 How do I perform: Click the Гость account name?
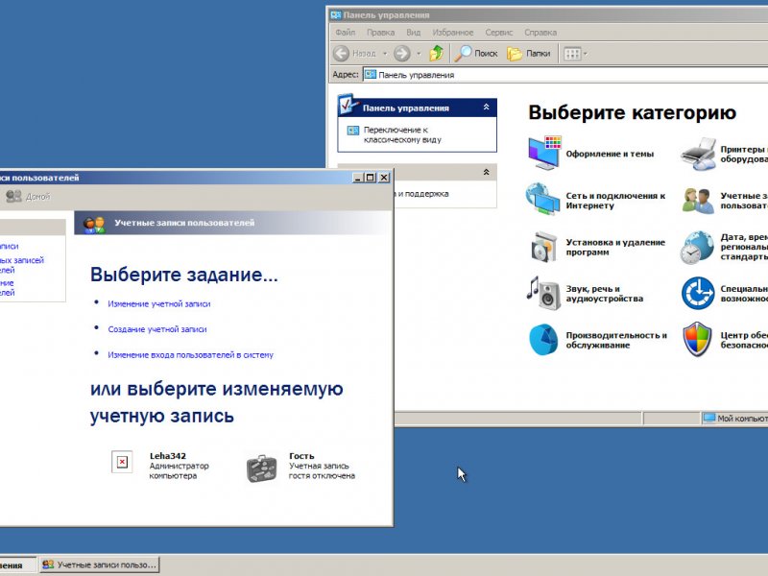(x=301, y=455)
